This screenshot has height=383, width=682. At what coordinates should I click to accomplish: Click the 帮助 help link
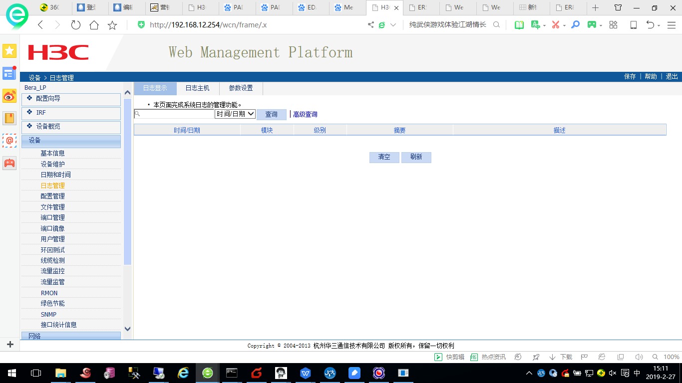[x=651, y=77]
